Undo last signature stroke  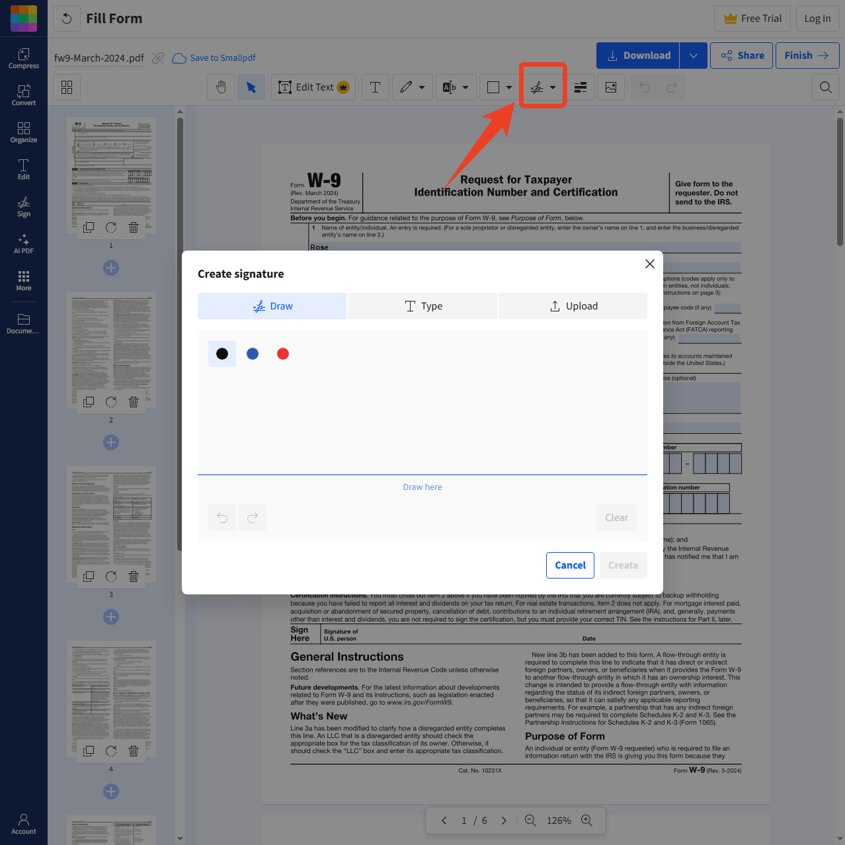(222, 518)
